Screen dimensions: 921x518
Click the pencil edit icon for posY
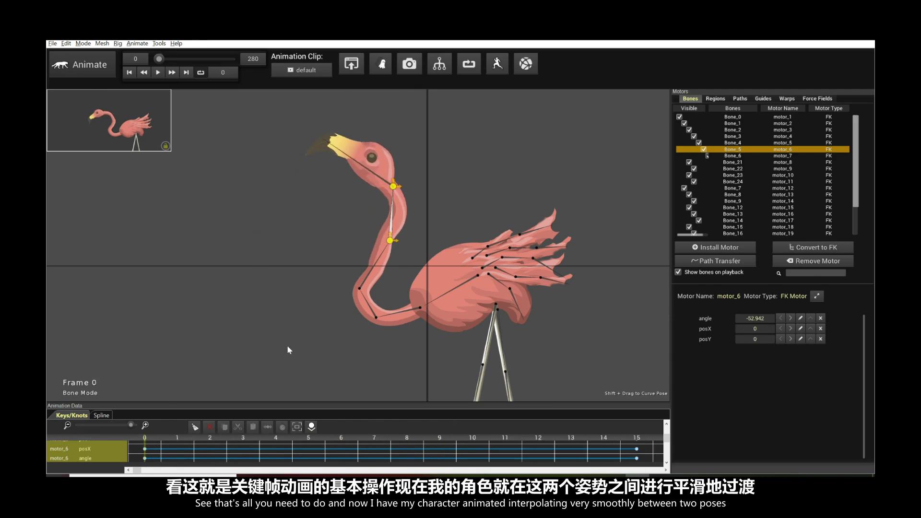pos(800,339)
